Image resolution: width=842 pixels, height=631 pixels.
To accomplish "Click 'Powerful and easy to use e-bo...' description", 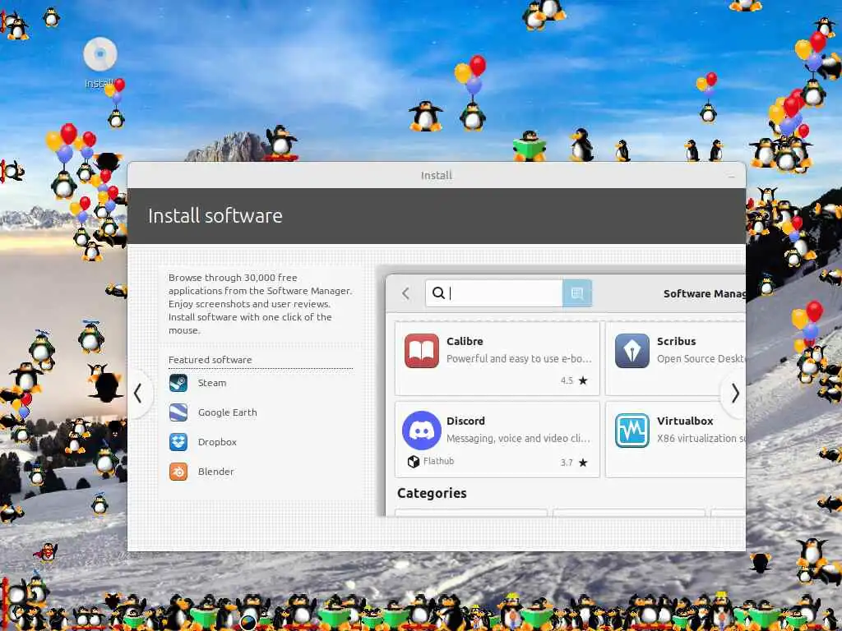I will (519, 359).
